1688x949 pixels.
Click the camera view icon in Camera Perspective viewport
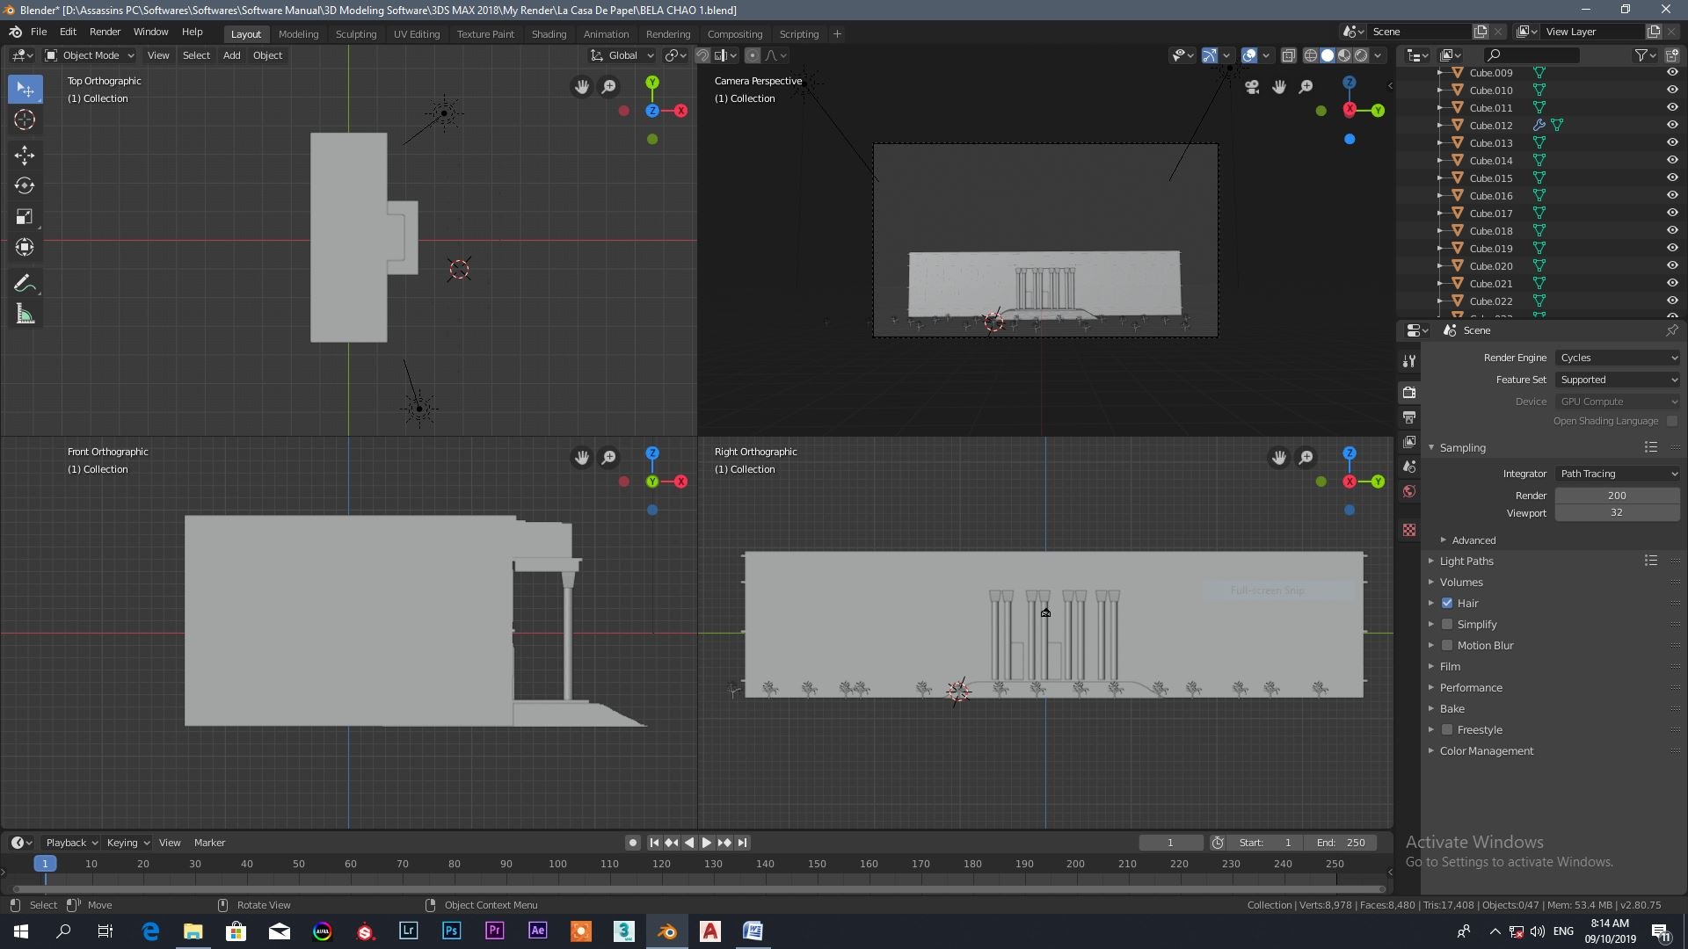coord(1252,87)
